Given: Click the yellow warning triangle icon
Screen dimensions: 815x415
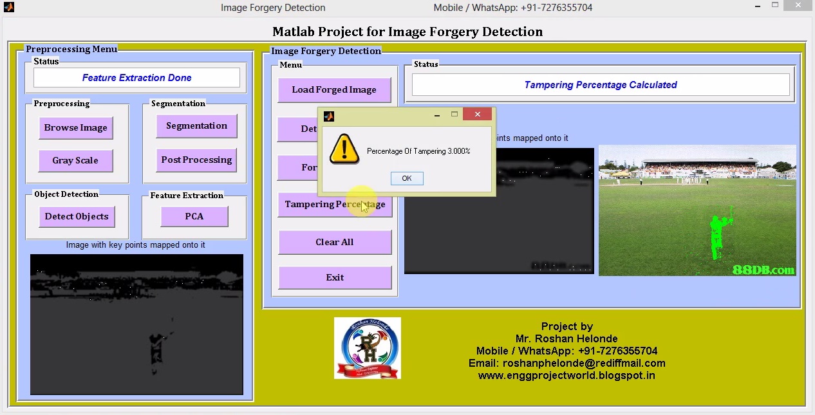Looking at the screenshot, I should tap(344, 149).
